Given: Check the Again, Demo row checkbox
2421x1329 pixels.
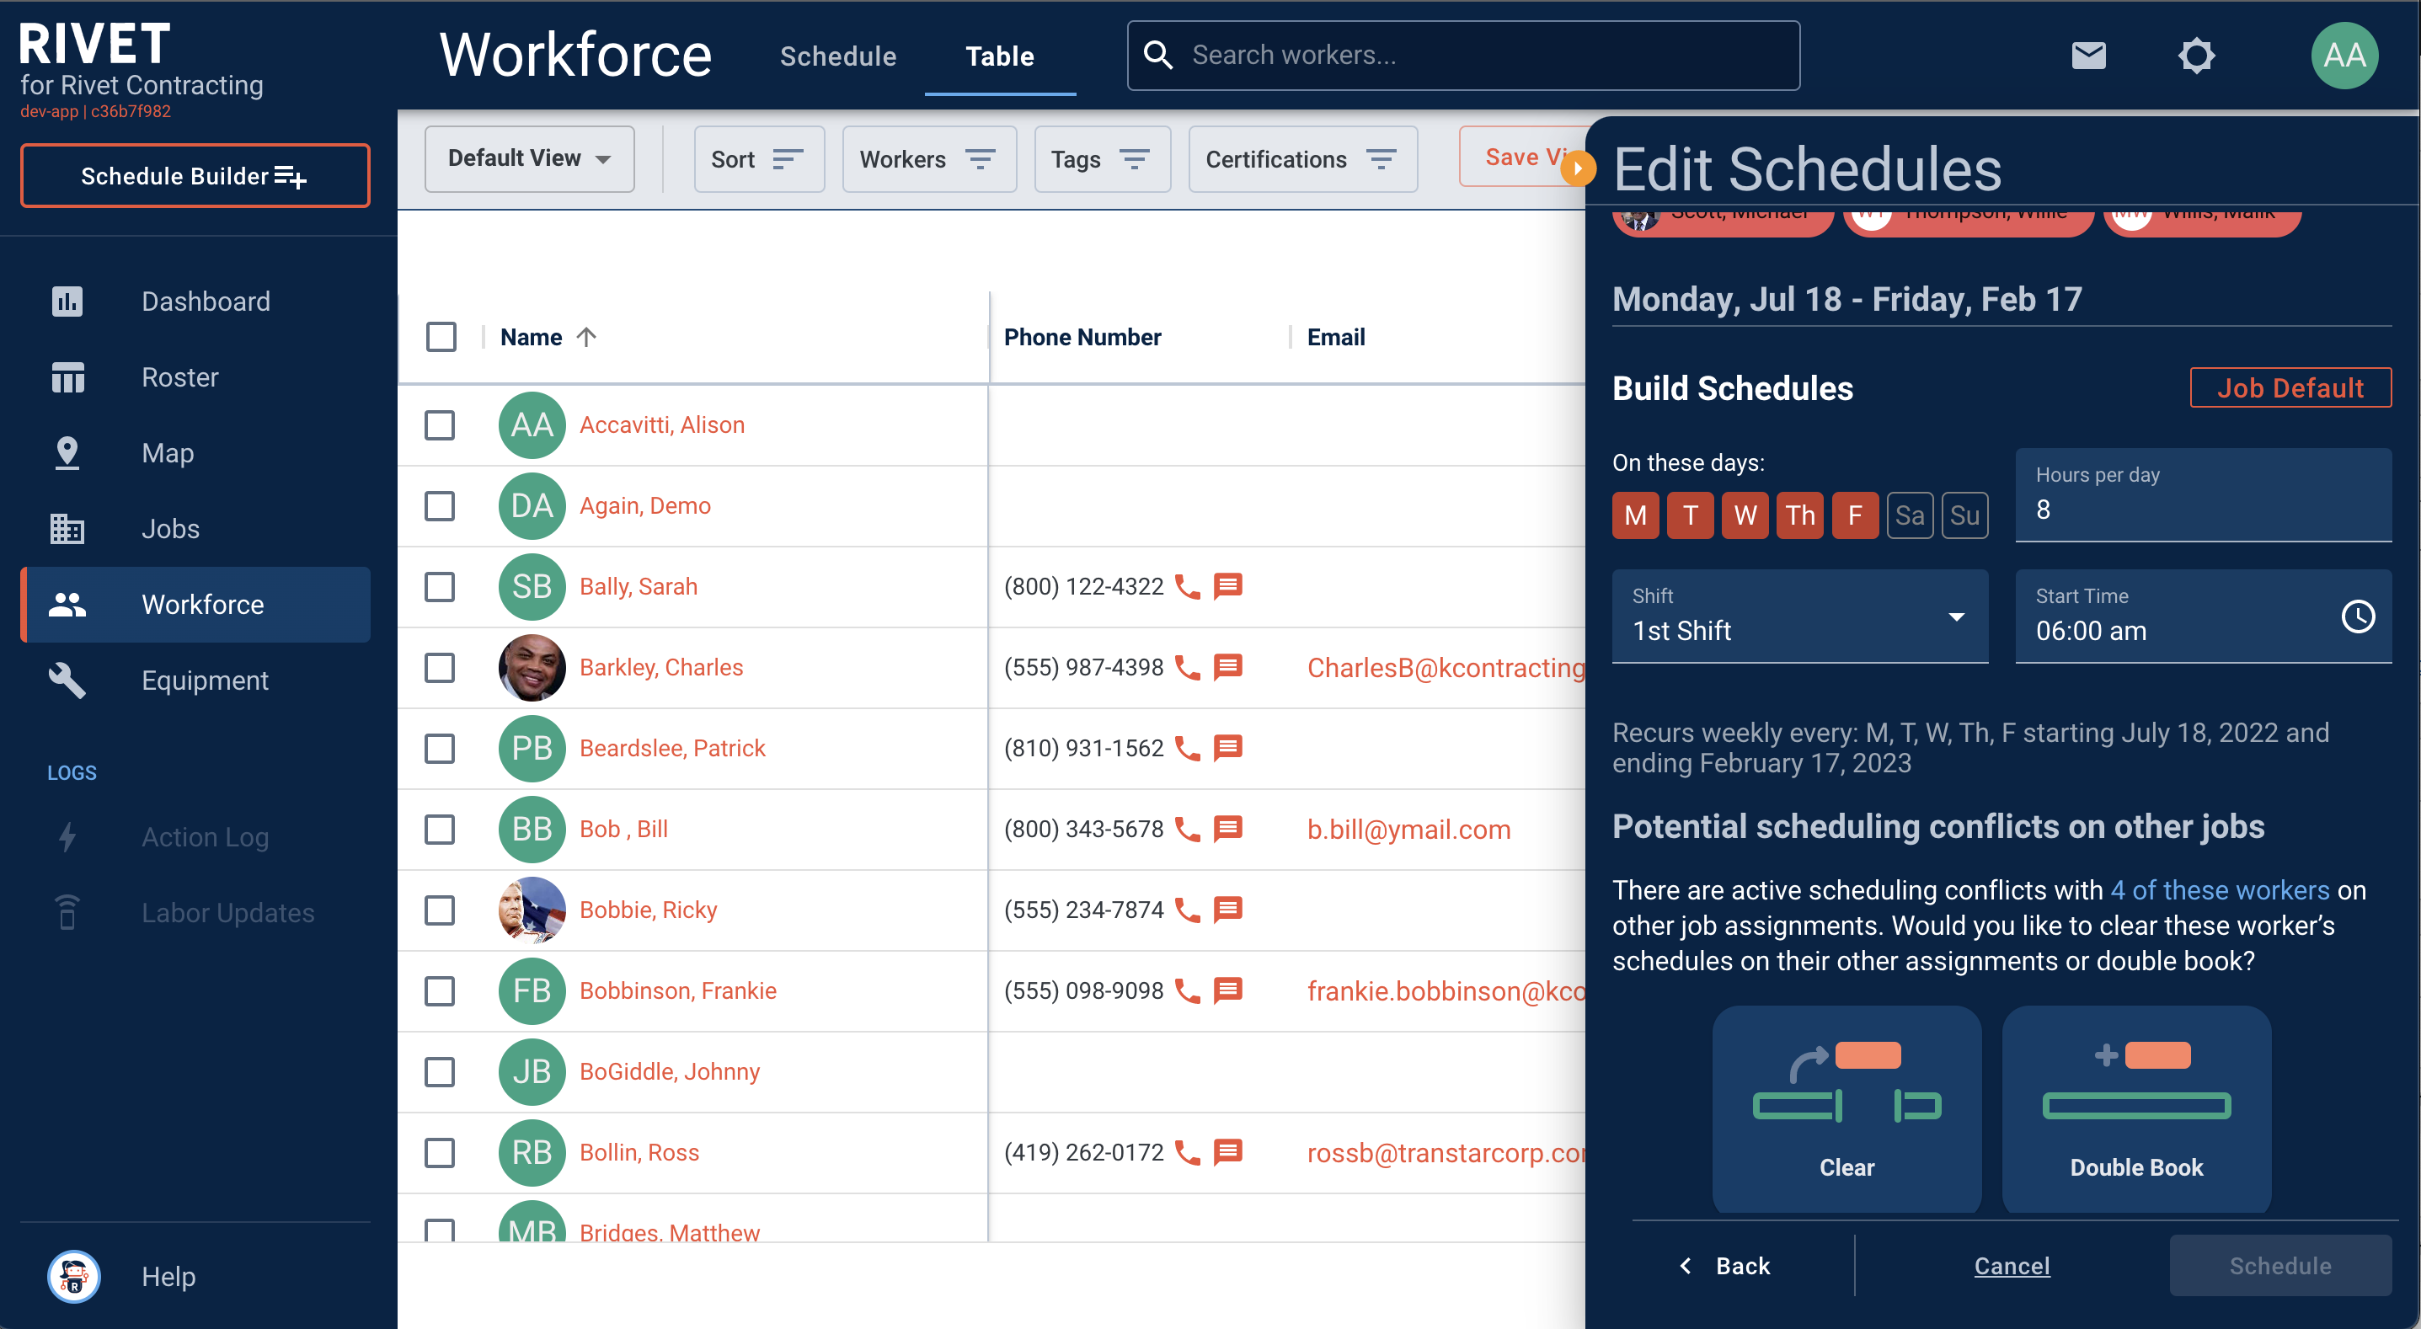Looking at the screenshot, I should [x=440, y=505].
